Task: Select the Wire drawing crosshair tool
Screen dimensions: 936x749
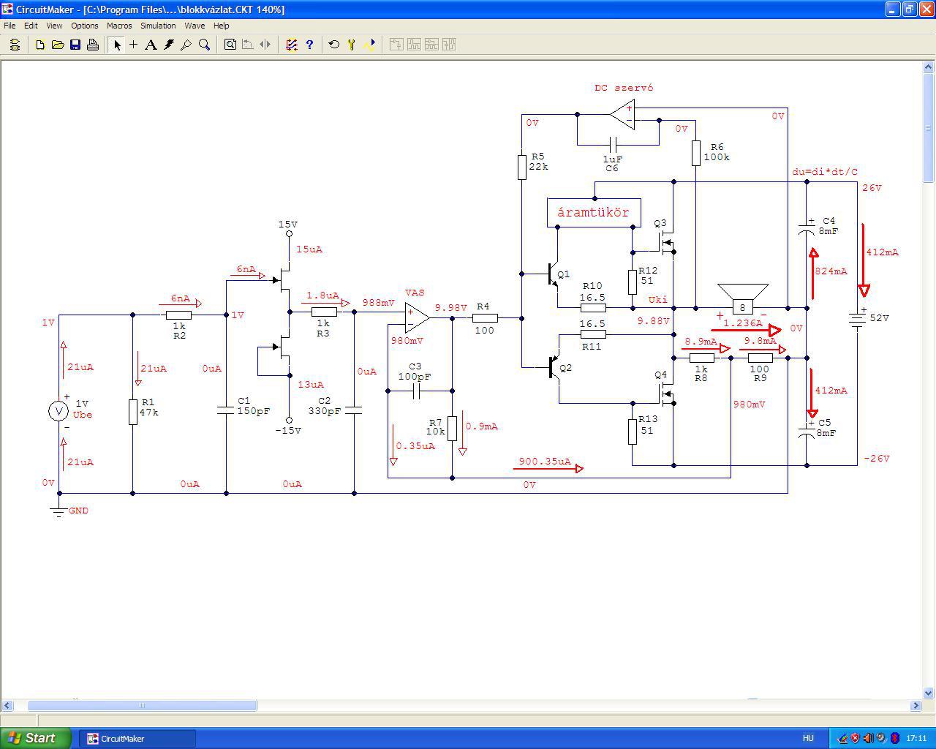Action: click(134, 45)
